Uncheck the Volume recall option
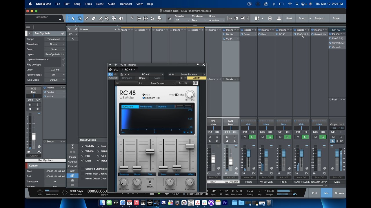This screenshot has width=371, height=208. pyautogui.click(x=83, y=151)
